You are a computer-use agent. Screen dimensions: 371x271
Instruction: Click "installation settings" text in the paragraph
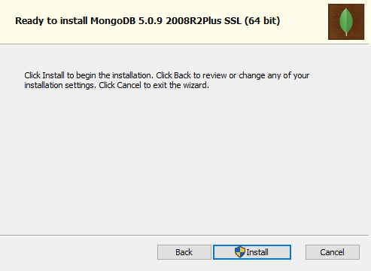coord(60,85)
